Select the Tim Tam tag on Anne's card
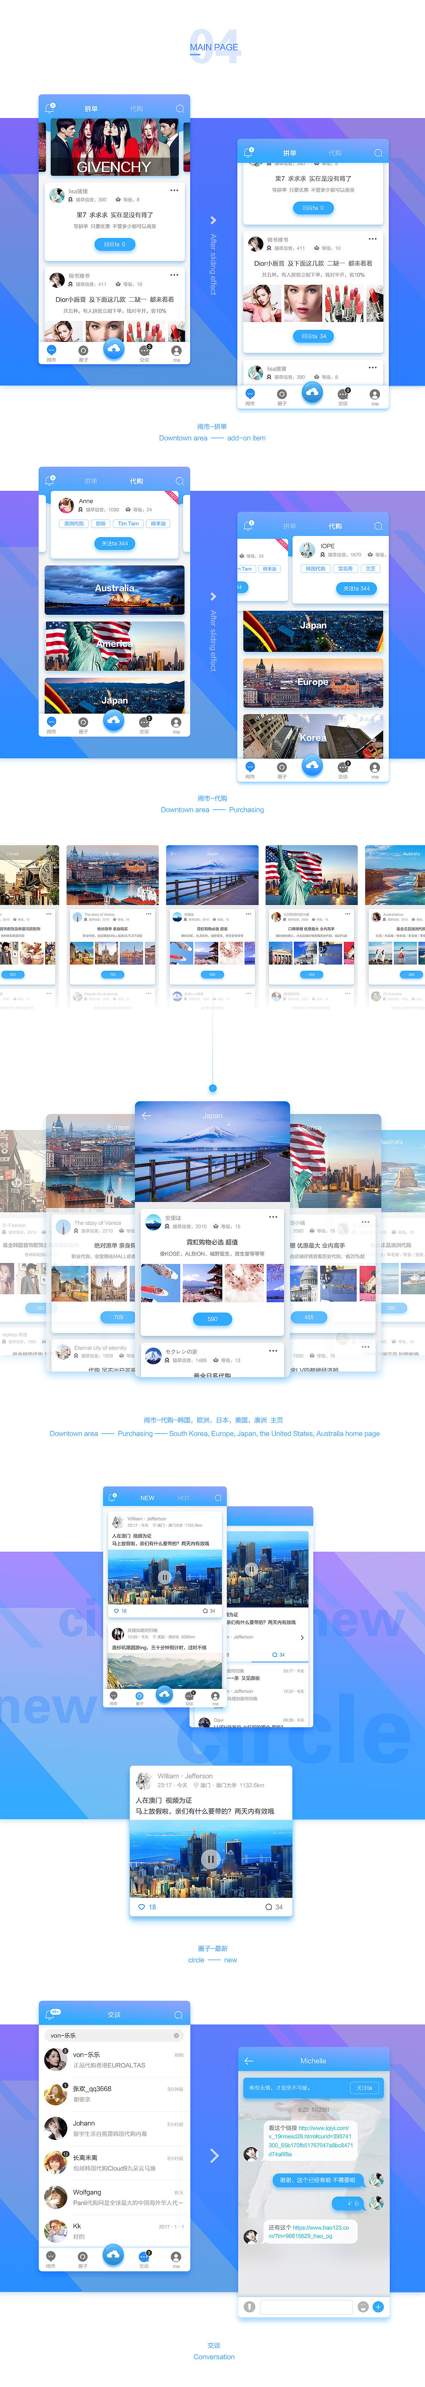This screenshot has height=2387, width=425. pyautogui.click(x=129, y=524)
